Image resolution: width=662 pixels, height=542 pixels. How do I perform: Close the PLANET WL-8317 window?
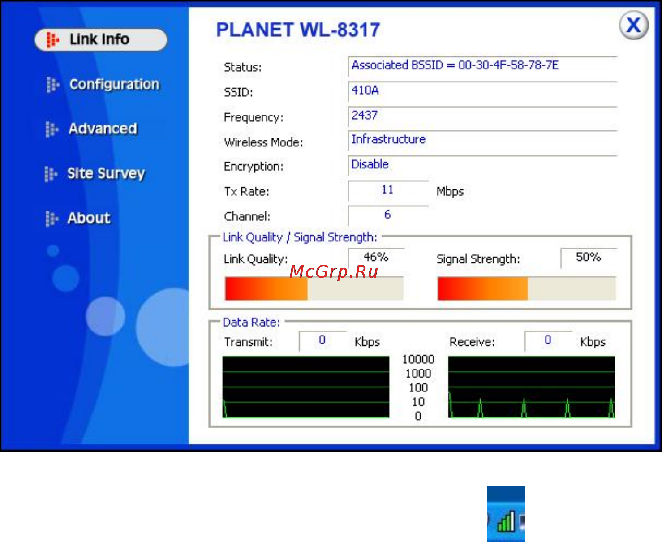(x=634, y=26)
